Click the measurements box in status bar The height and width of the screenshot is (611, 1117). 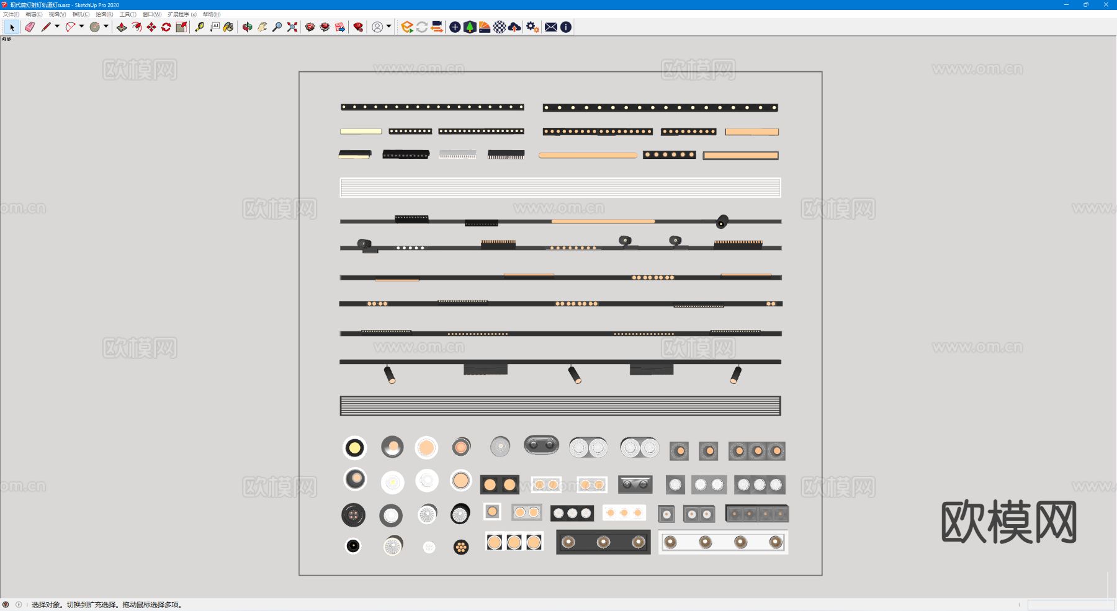pyautogui.click(x=1071, y=605)
